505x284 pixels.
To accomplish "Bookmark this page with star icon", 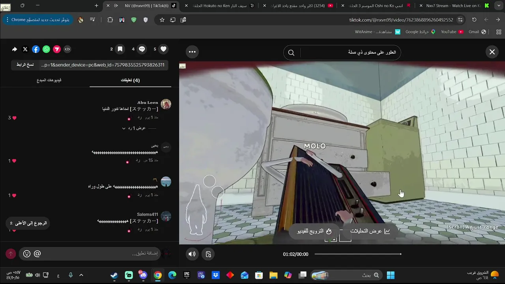I will click(x=162, y=20).
